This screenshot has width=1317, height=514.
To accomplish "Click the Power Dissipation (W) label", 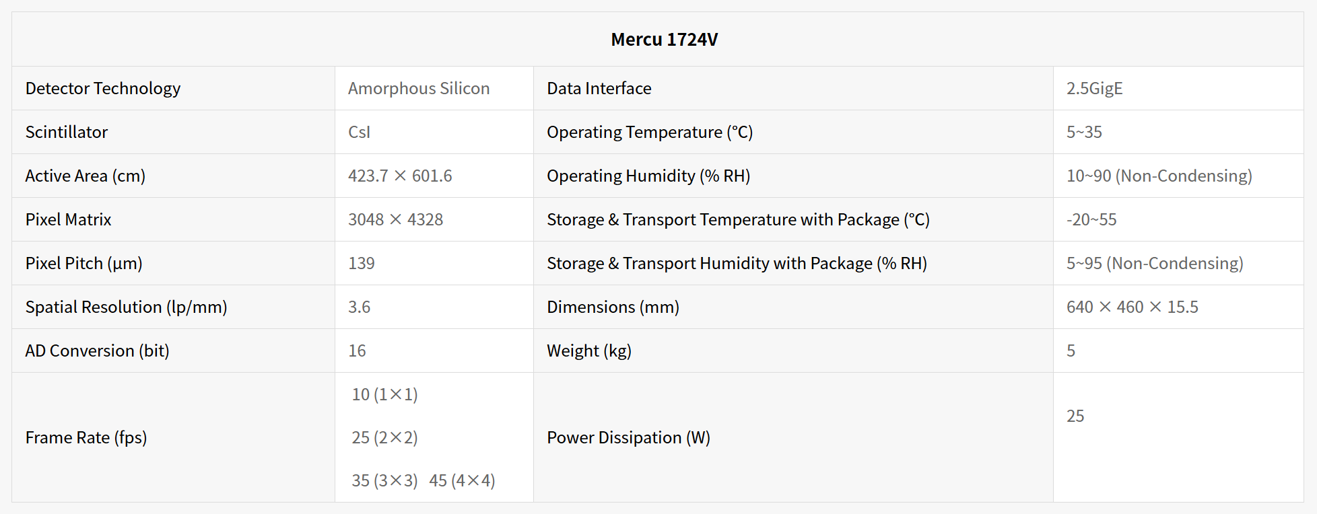I will 628,437.
